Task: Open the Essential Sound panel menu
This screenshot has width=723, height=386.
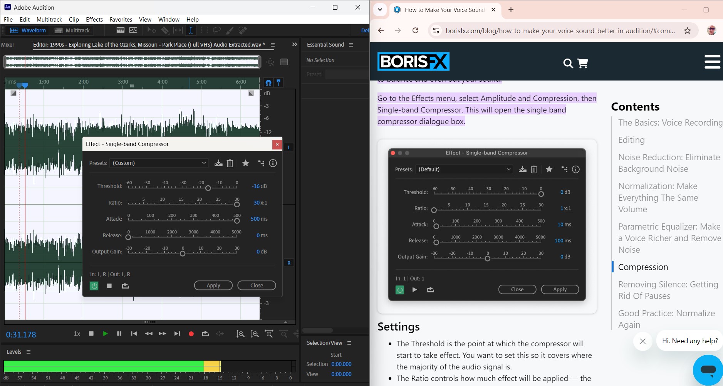Action: point(351,45)
